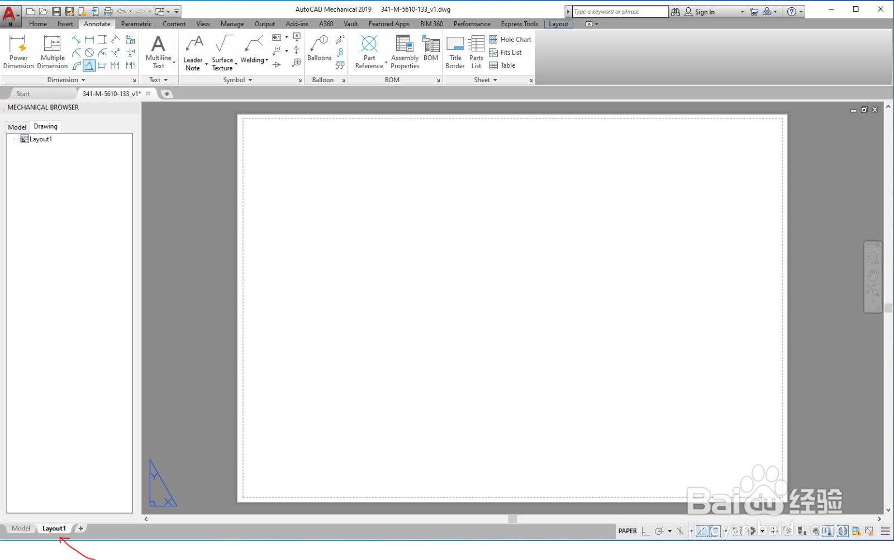Screen dimensions: 894x560
Task: Select the Multiple Dimension tool
Action: (53, 51)
